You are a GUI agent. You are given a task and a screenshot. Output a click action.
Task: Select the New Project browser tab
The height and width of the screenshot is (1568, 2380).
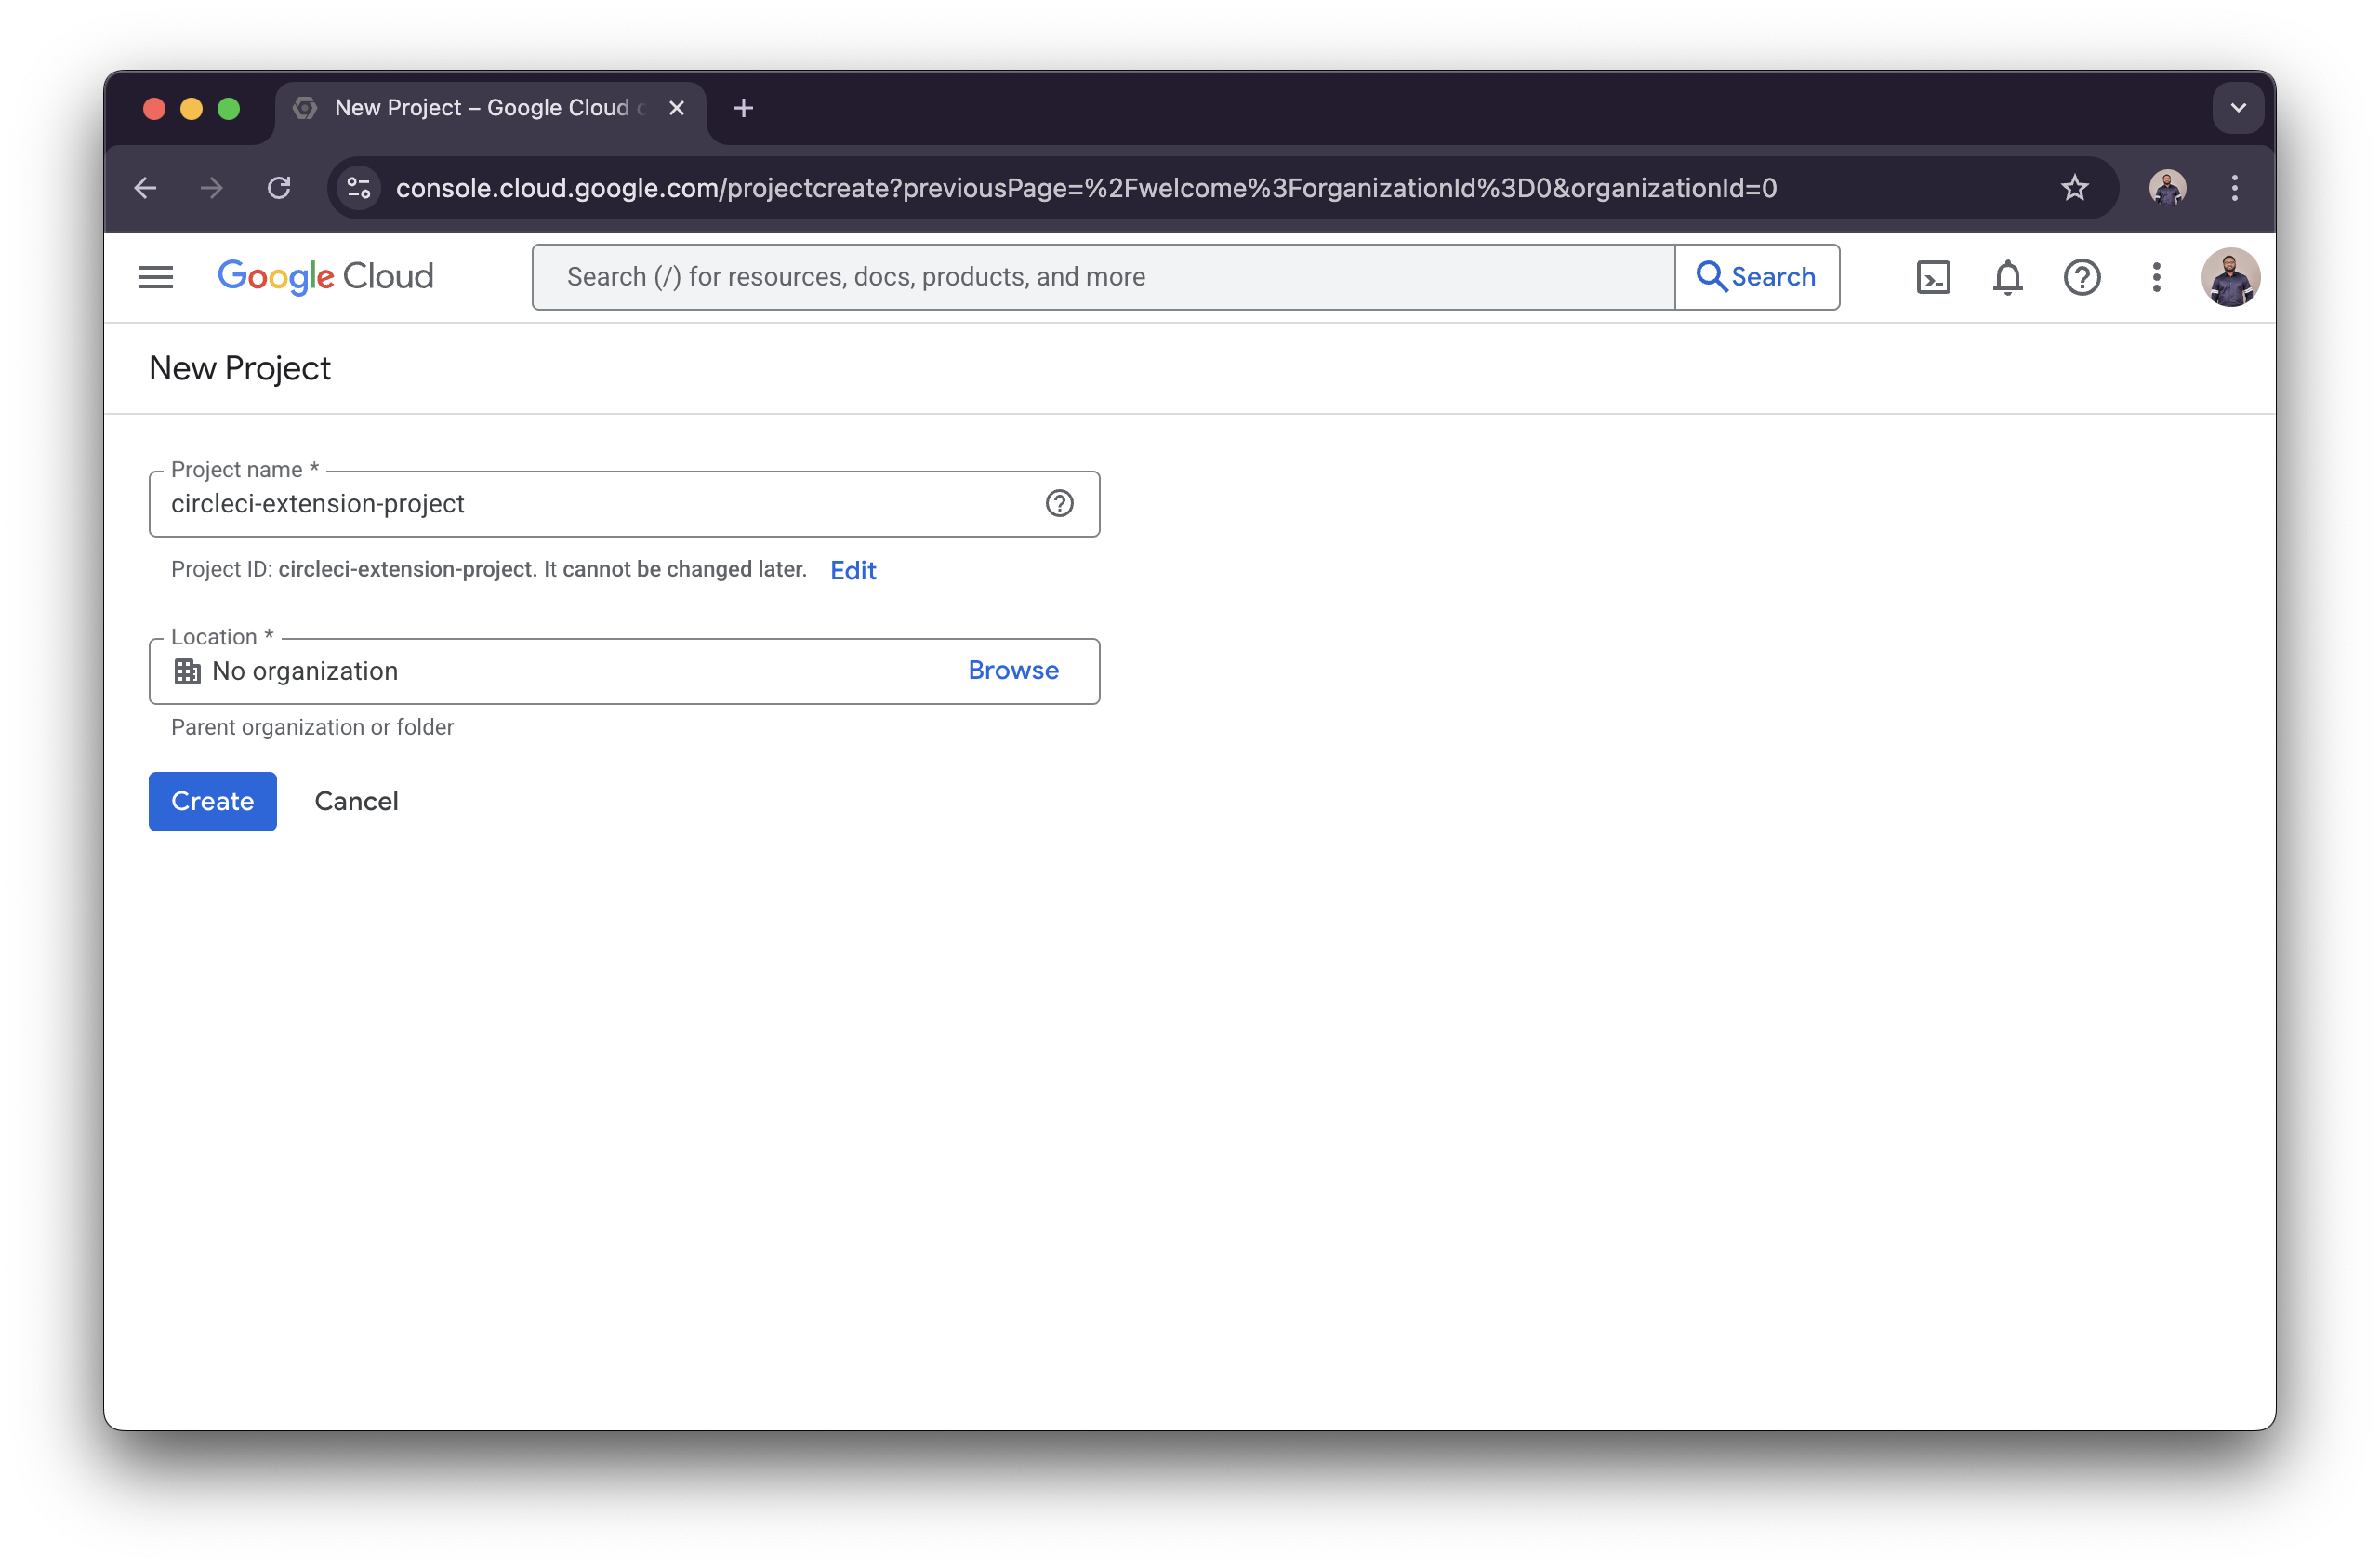tap(470, 108)
